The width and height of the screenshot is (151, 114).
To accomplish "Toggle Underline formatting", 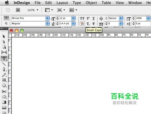I will 93,18.
